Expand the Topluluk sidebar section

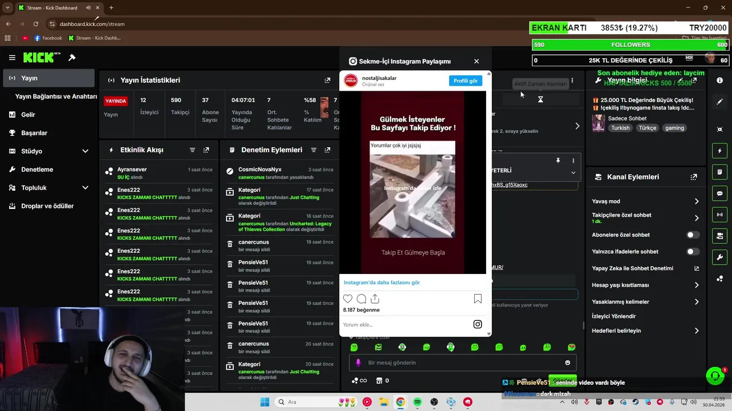tap(85, 188)
